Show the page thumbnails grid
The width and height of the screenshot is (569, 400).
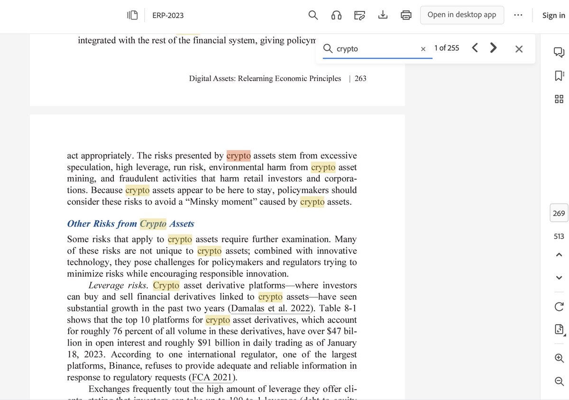(560, 99)
